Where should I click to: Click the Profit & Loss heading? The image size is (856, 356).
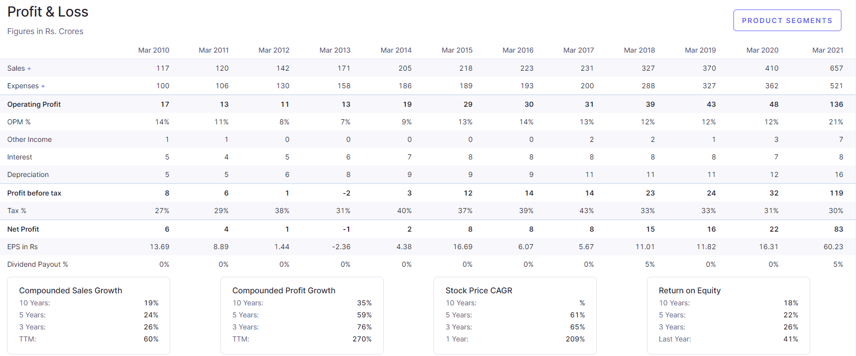(48, 12)
